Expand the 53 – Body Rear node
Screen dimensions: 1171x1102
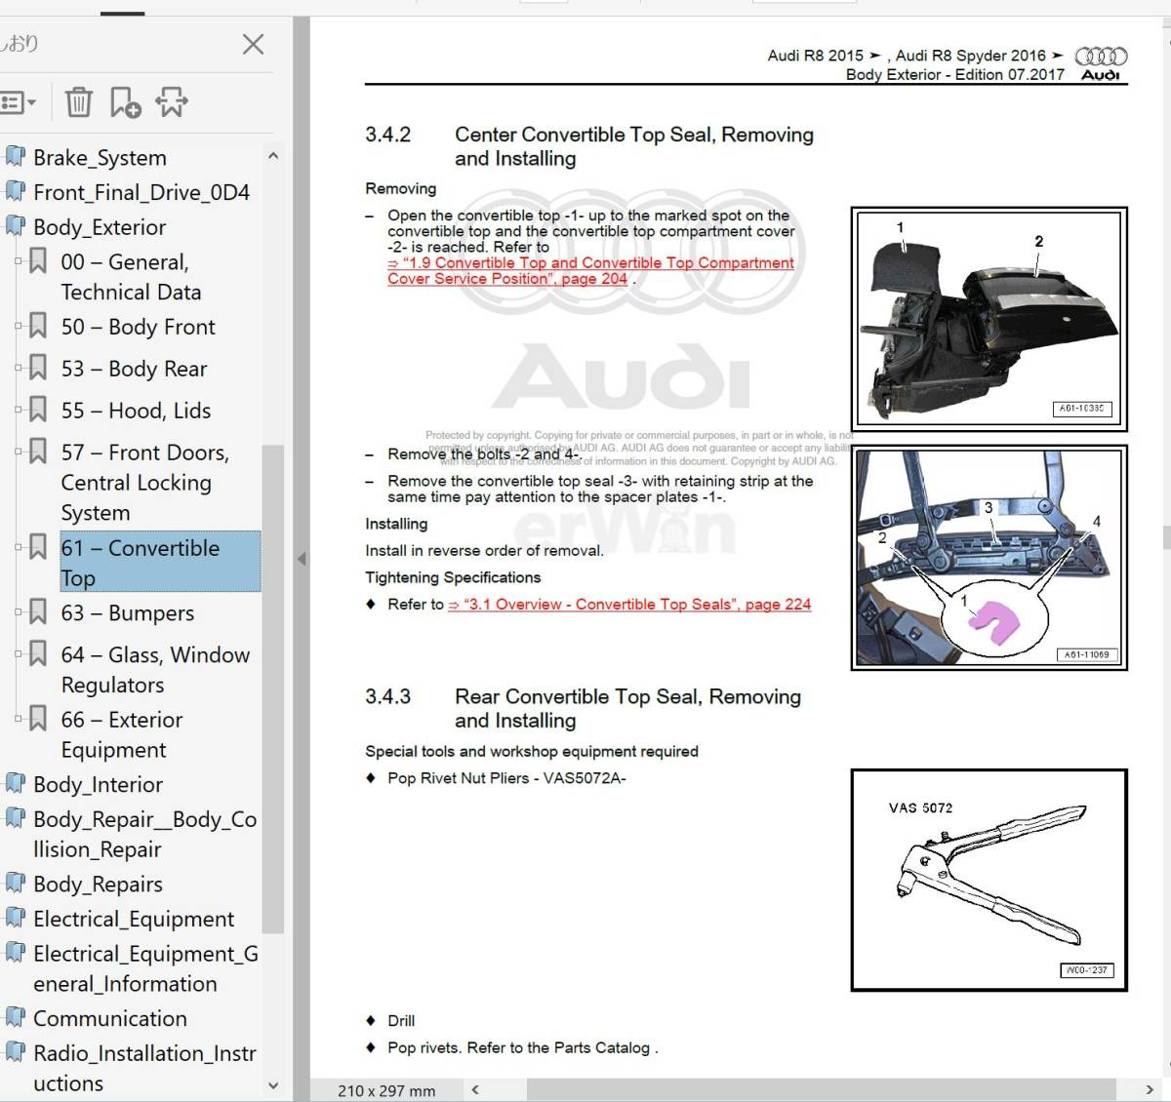[x=19, y=368]
